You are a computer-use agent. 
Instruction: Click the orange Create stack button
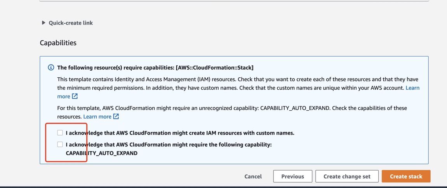coord(406,176)
